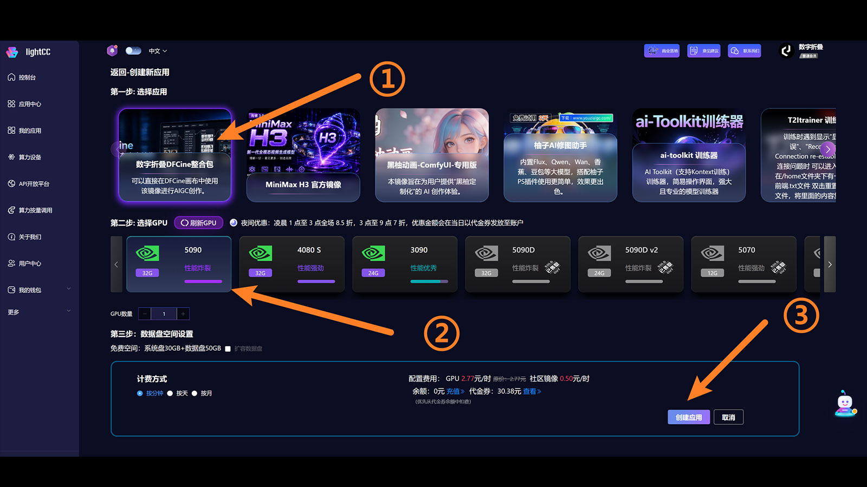Decrease the GPU数量 with the minus button
This screenshot has width=867, height=487.
[145, 314]
